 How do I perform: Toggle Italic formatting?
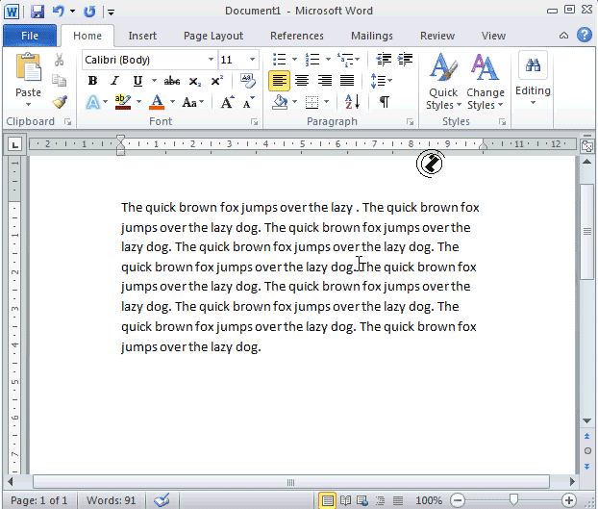click(x=114, y=81)
